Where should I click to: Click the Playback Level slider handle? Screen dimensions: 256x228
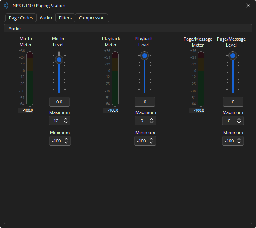145,56
